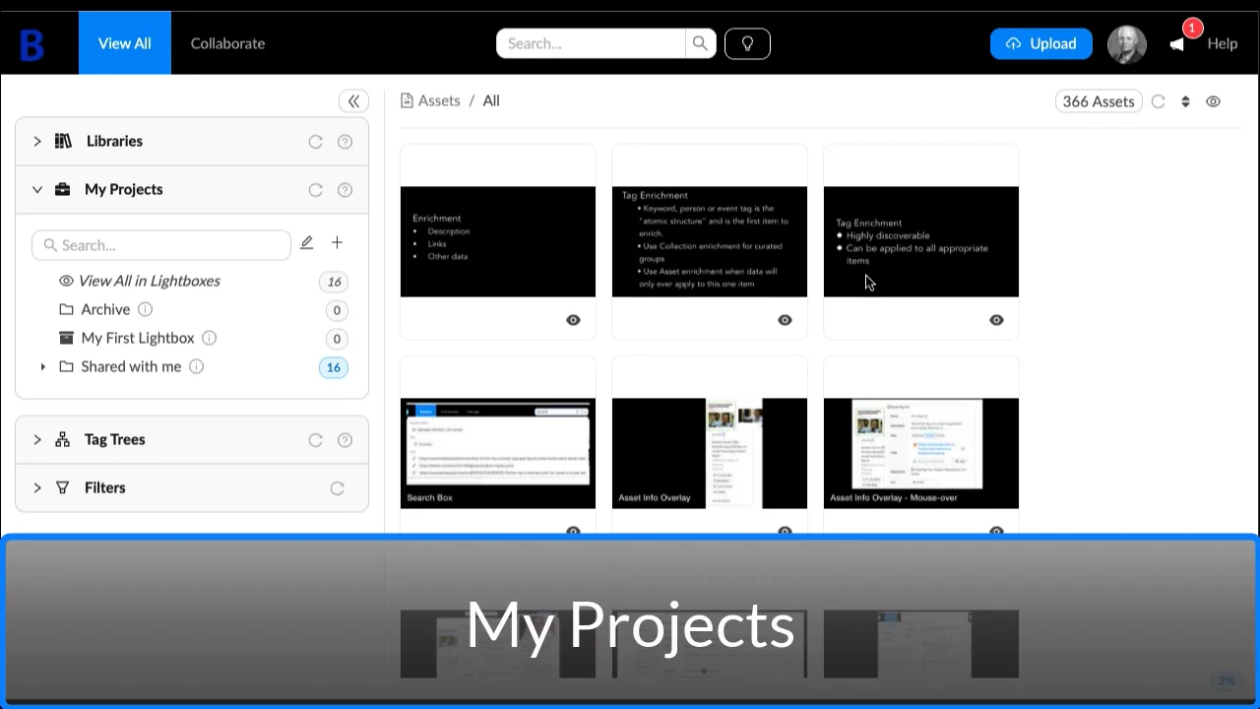Image resolution: width=1260 pixels, height=709 pixels.
Task: Expand the Filters section
Action: coord(36,488)
